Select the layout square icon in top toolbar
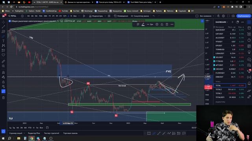This screenshot has height=141, width=252. [x=197, y=16]
